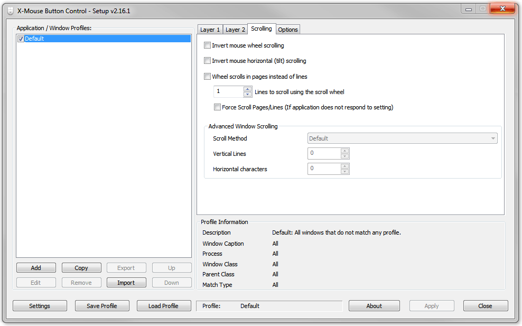This screenshot has width=522, height=326.
Task: Click the profile description text
Action: (336, 232)
